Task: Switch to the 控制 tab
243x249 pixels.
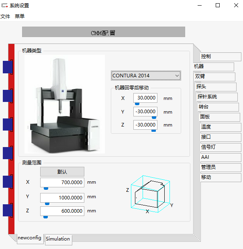Action: click(206, 56)
